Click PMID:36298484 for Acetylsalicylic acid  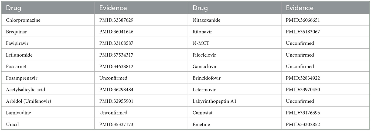(116, 90)
